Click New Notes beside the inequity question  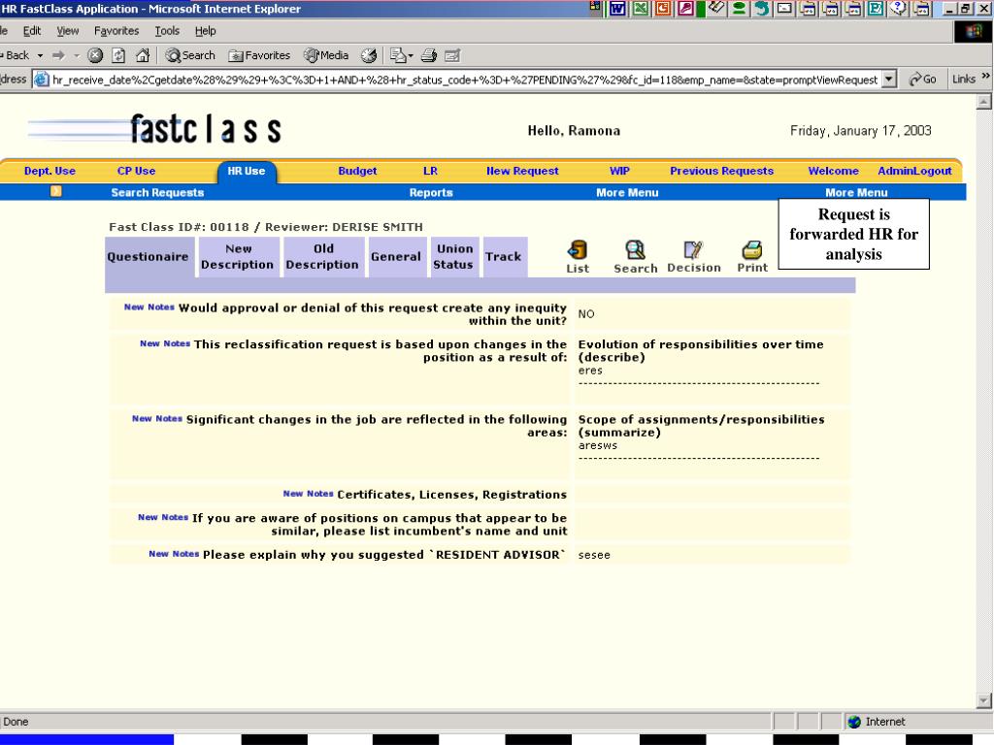(x=149, y=308)
